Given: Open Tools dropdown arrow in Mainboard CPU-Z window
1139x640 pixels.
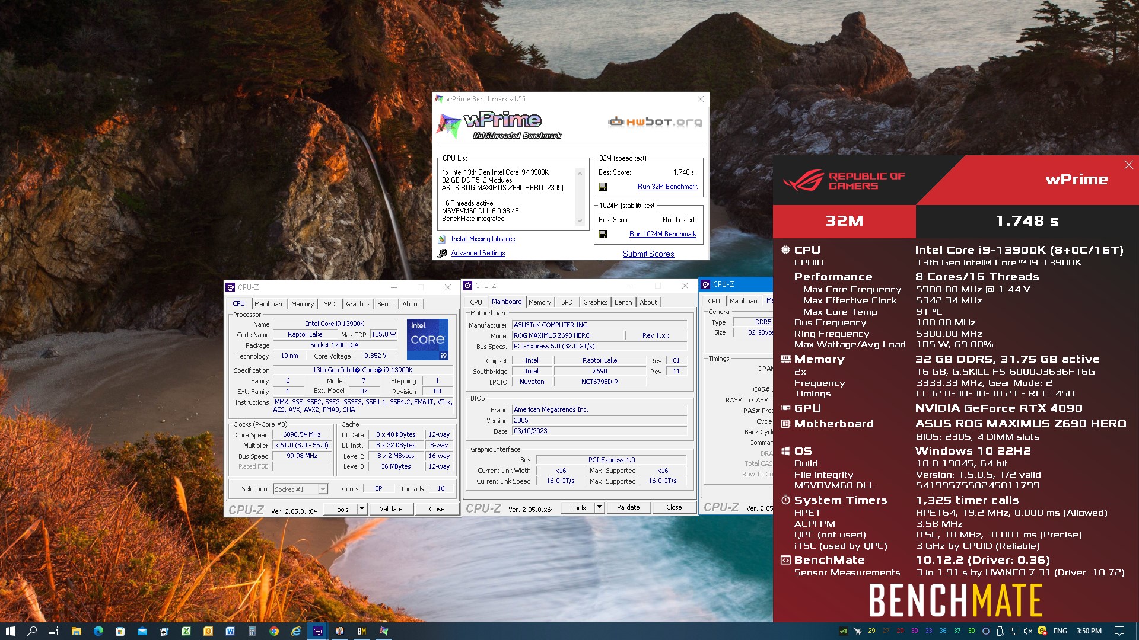Looking at the screenshot, I should click(599, 507).
